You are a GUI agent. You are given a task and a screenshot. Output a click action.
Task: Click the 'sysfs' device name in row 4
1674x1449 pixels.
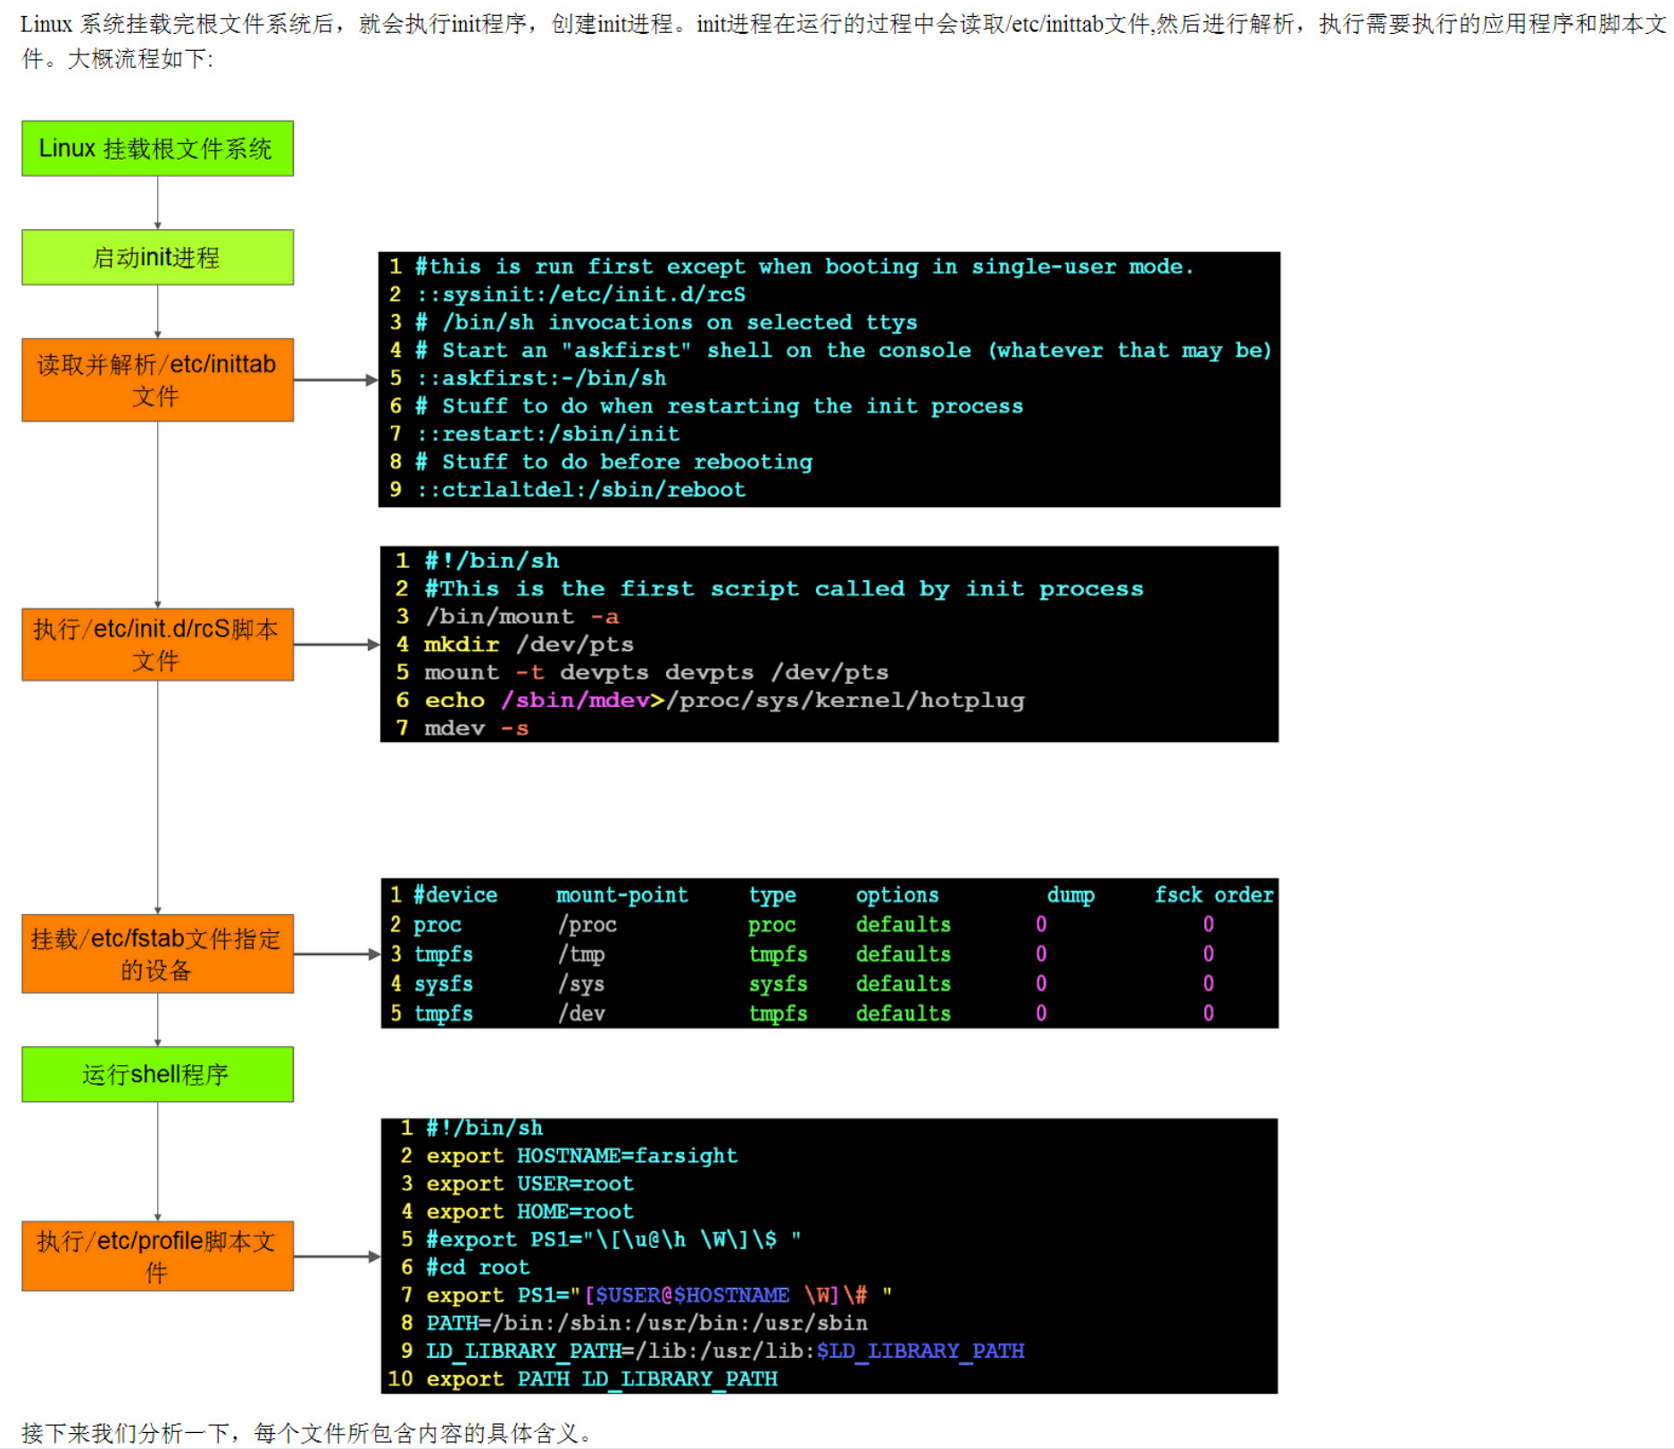pyautogui.click(x=444, y=984)
